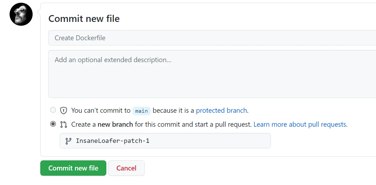Click the git branch icon inside the branch name field
This screenshot has width=376, height=185.
68,141
